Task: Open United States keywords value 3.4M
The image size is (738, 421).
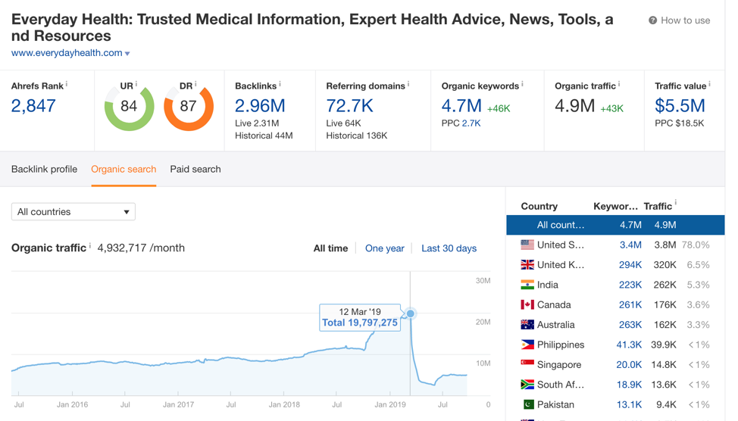Action: pos(630,245)
